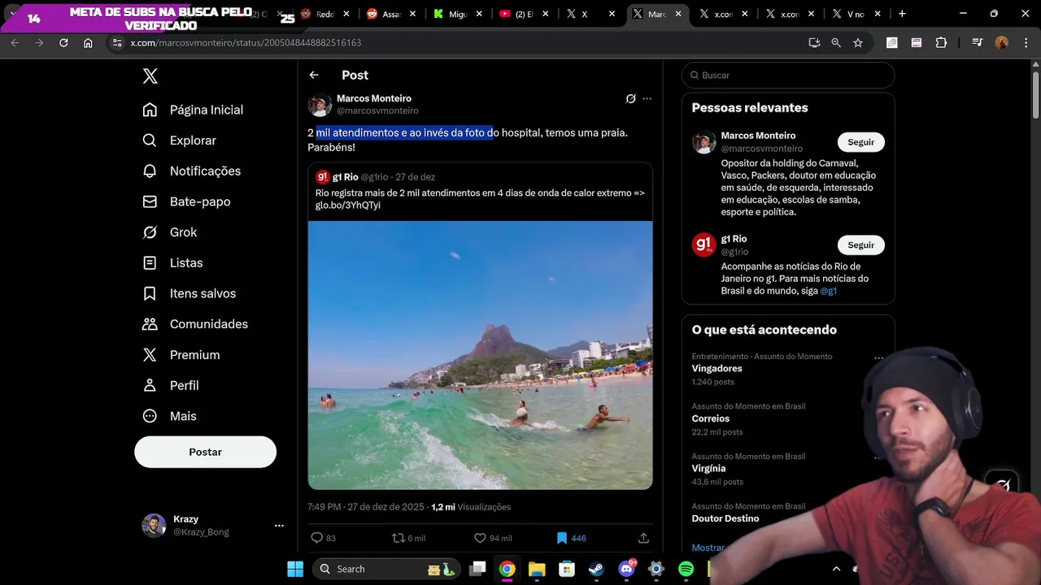Go back using the Post arrow
The height and width of the screenshot is (585, 1041).
pyautogui.click(x=314, y=75)
